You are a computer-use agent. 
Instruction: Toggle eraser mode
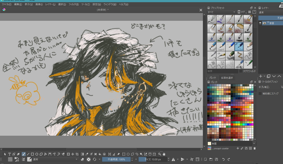coord(83,159)
